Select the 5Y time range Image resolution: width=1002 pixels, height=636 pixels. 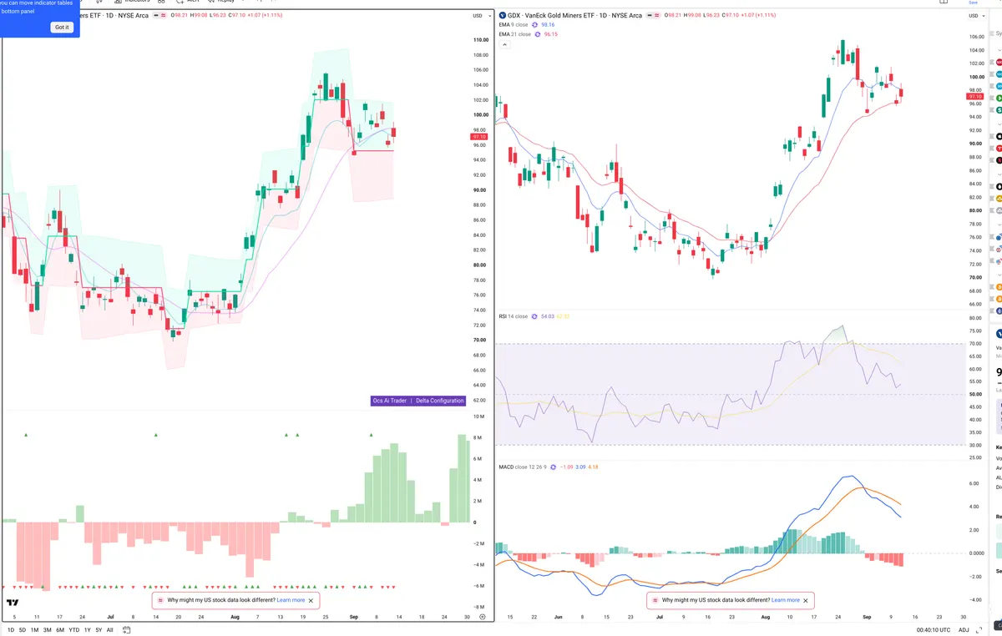tap(99, 629)
